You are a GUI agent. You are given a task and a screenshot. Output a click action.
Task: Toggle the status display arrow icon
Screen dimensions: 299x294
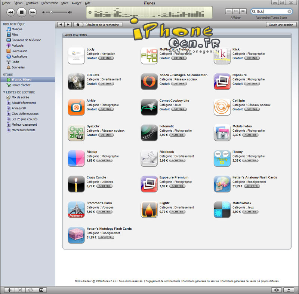(x=90, y=12)
